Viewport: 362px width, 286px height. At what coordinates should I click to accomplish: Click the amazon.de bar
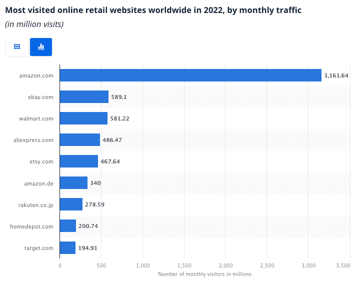tap(73, 183)
